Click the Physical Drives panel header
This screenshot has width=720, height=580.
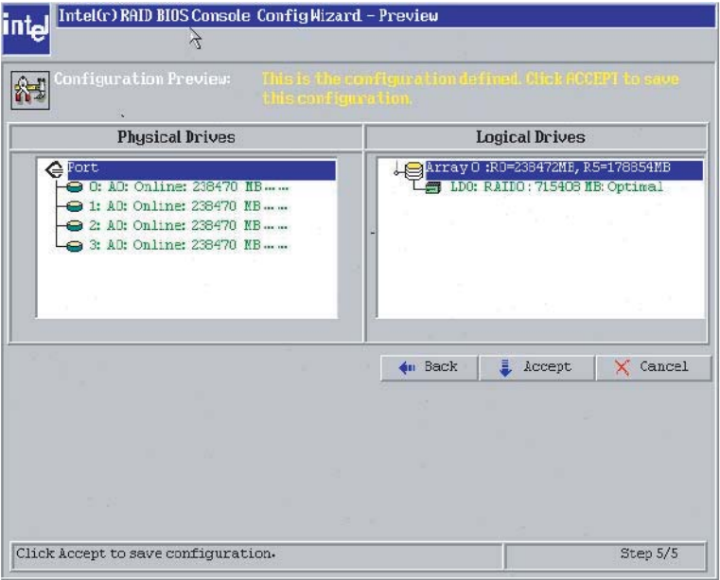tap(185, 137)
